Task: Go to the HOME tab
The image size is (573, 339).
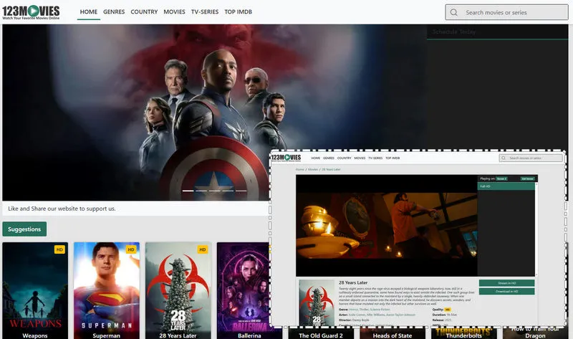Action: coord(89,12)
